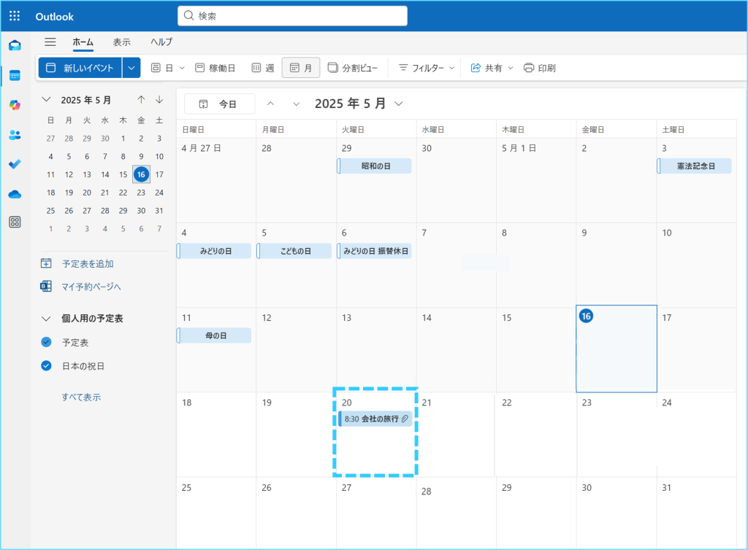
Task: Go to previous month in mini calendar
Action: (141, 99)
